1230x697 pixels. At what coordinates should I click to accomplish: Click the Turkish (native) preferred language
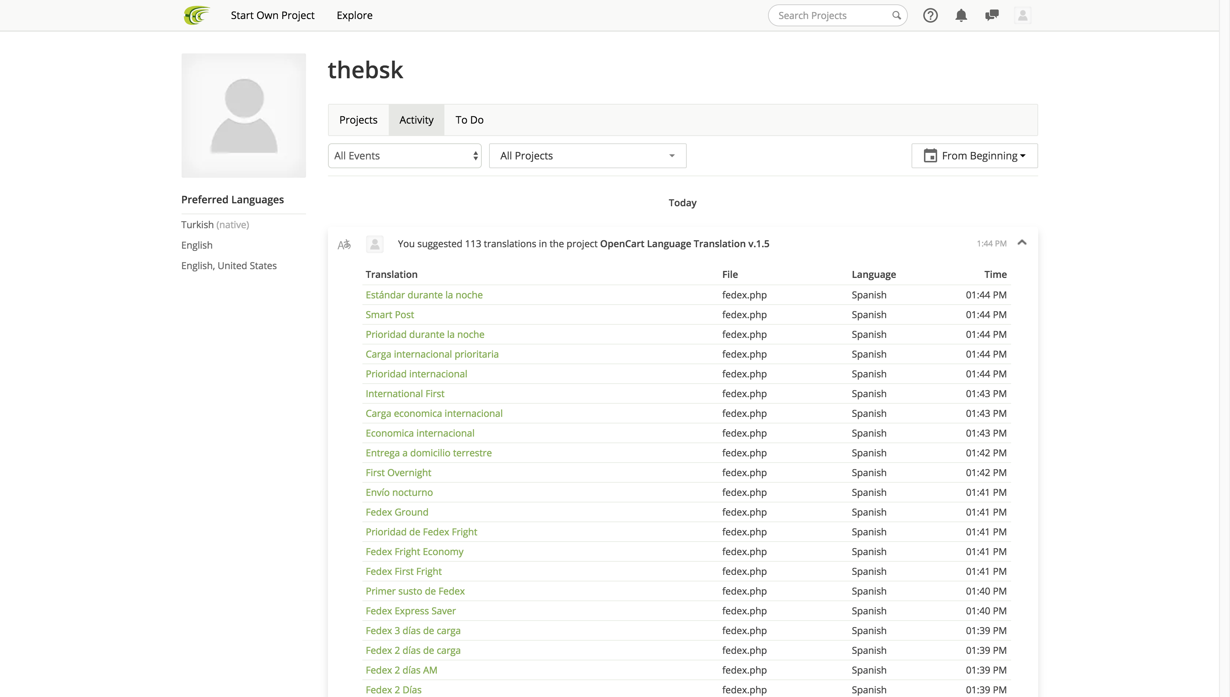[215, 225]
